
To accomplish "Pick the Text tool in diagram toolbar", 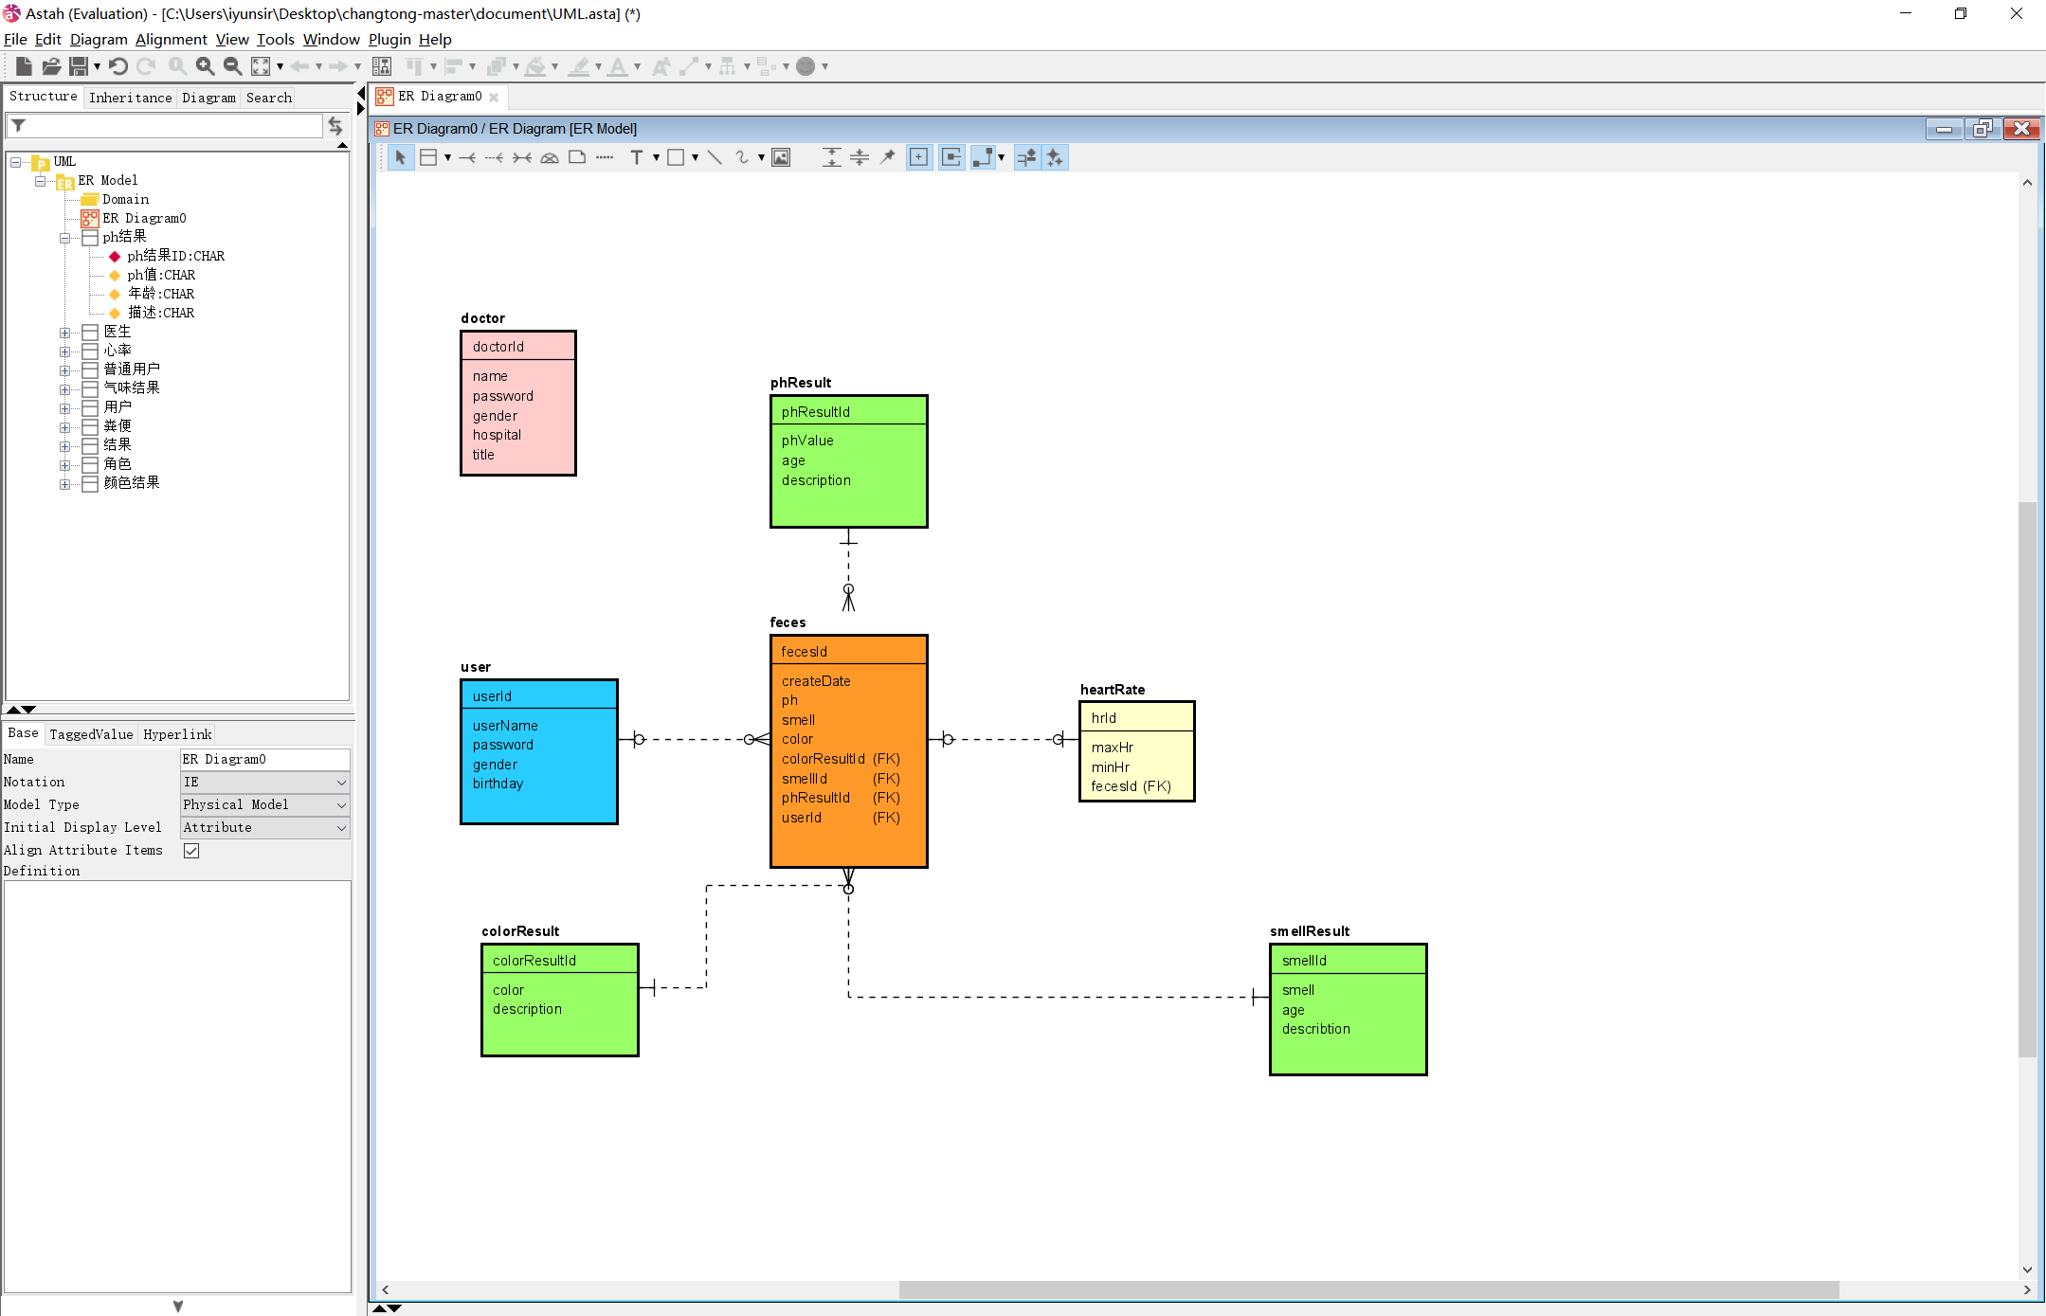I will [x=636, y=158].
